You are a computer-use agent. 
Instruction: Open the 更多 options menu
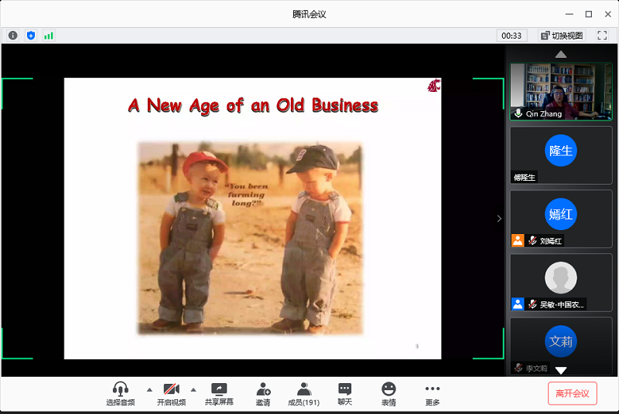tap(433, 394)
